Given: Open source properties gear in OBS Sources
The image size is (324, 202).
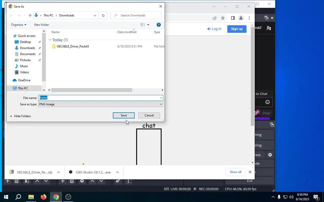Looking at the screenshot, I should [x=82, y=181].
